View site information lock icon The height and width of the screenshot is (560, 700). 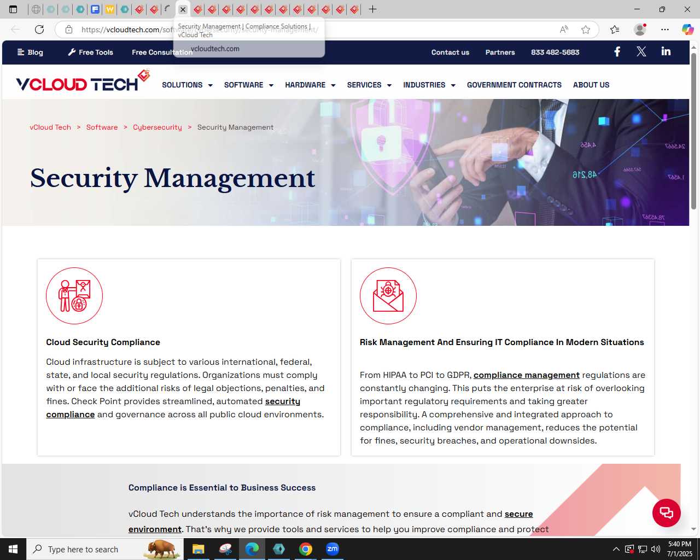(69, 30)
